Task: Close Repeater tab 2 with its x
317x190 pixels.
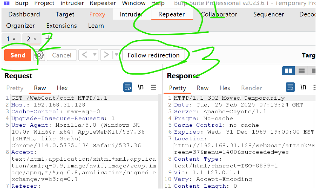Action: coord(35,39)
